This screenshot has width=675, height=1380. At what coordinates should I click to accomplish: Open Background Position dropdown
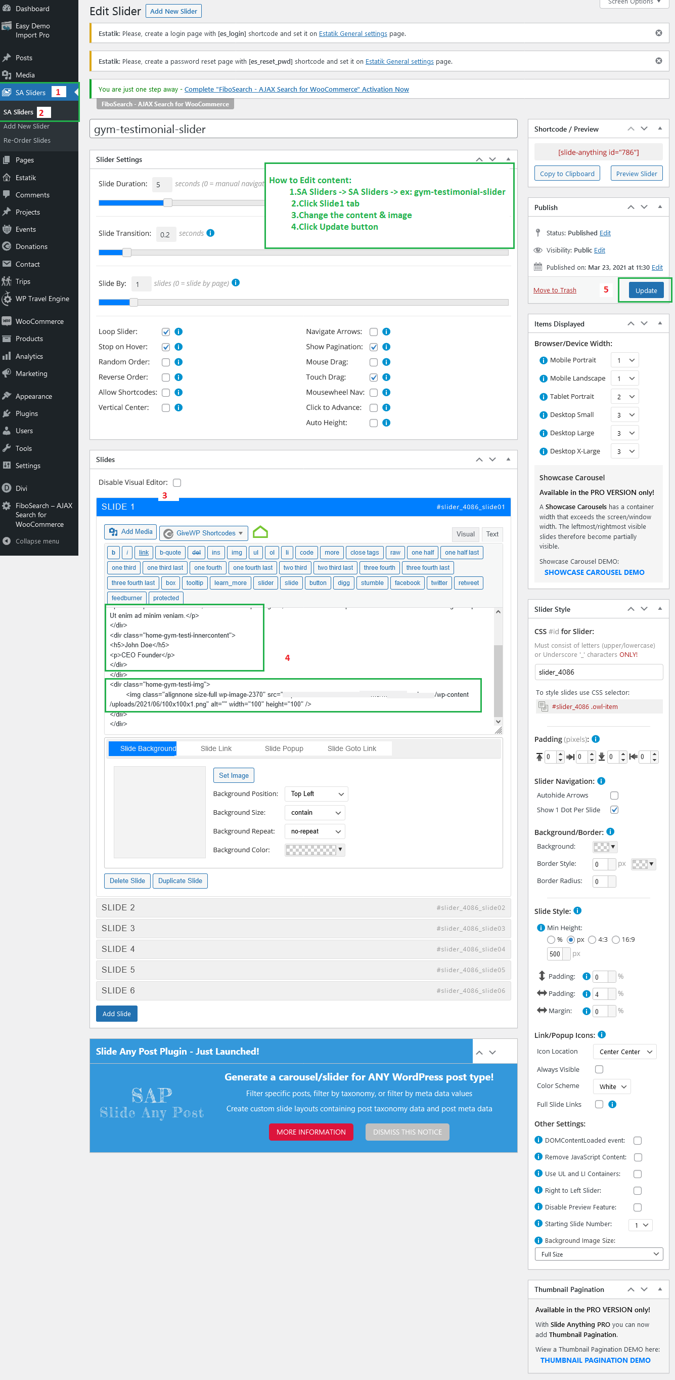point(317,794)
